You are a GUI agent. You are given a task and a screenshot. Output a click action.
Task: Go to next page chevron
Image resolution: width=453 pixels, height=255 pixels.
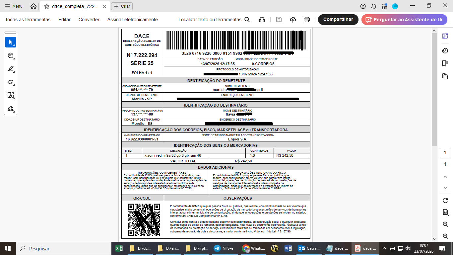click(x=445, y=188)
